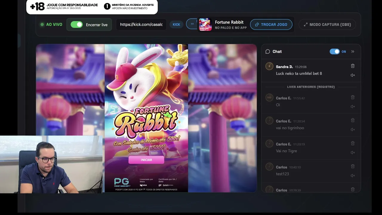The image size is (382, 215).
Task: Click the 'Chat' panel heading
Action: (x=277, y=52)
